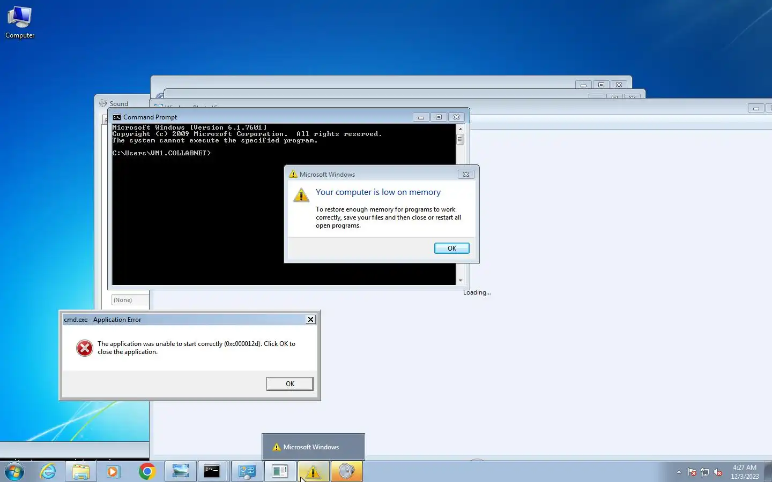Close the Microsoft Windows low memory dialog
This screenshot has height=482, width=772.
click(466, 174)
